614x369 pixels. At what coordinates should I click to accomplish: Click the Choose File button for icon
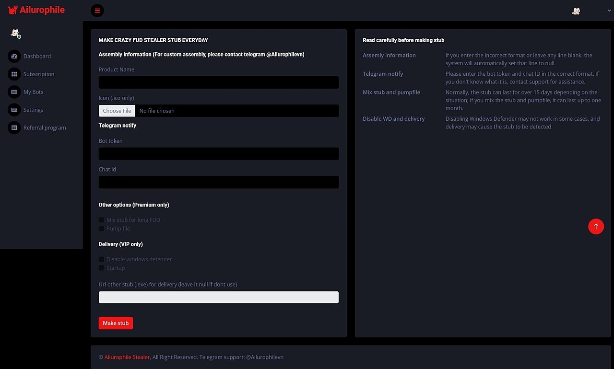[117, 111]
